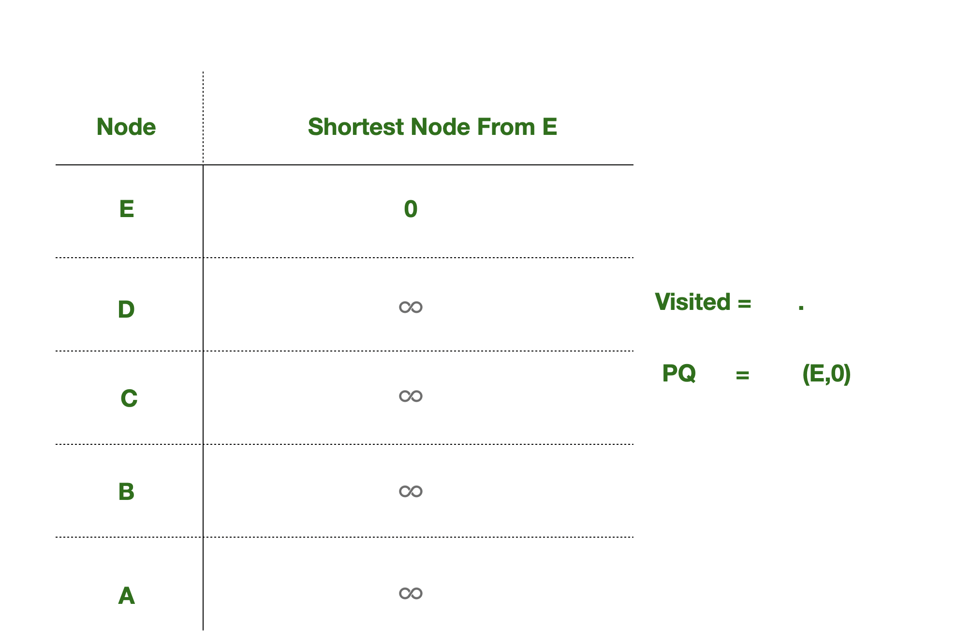This screenshot has width=957, height=644.
Task: Select node D in the table
Action: coord(126,309)
